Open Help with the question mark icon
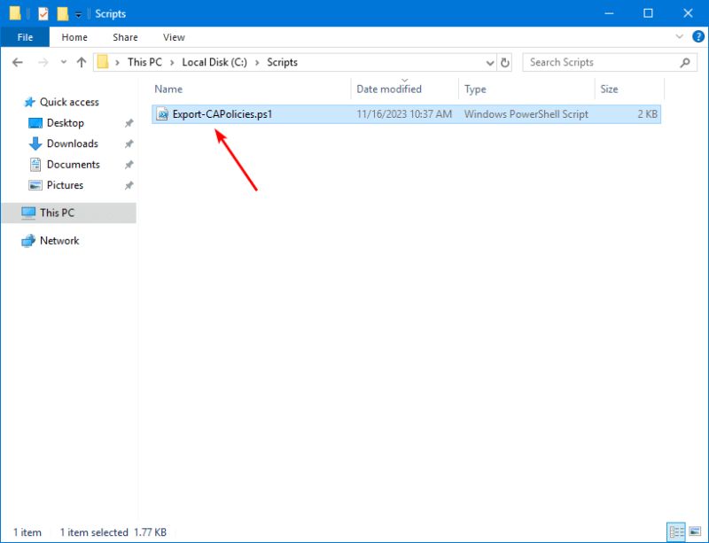 click(699, 36)
